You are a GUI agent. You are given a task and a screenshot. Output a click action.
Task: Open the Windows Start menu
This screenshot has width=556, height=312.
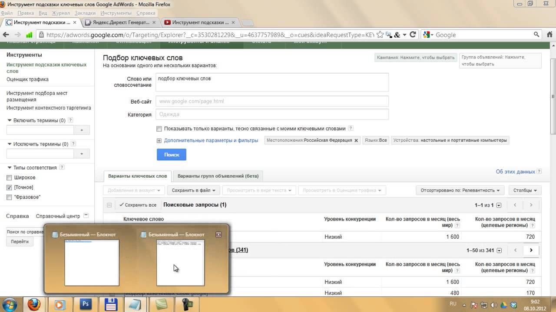(x=10, y=304)
